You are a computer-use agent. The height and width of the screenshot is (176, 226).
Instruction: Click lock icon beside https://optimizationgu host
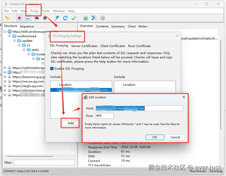tap(10, 68)
